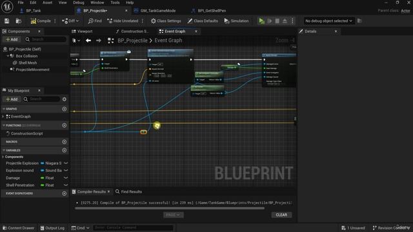Screen dimensions: 413x232
Task: Expand the Components variables group
Action: [x=3, y=157]
